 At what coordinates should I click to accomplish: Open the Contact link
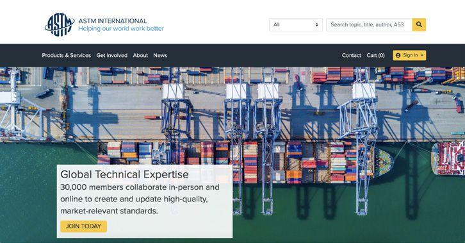[352, 55]
